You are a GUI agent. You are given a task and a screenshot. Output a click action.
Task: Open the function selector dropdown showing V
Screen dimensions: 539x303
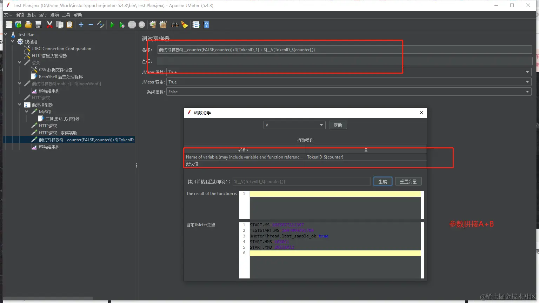[x=294, y=125]
